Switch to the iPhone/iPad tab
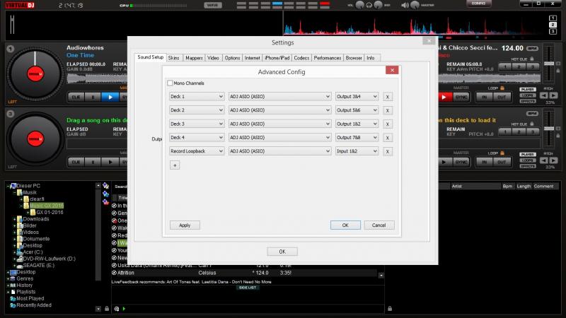 [x=277, y=58]
